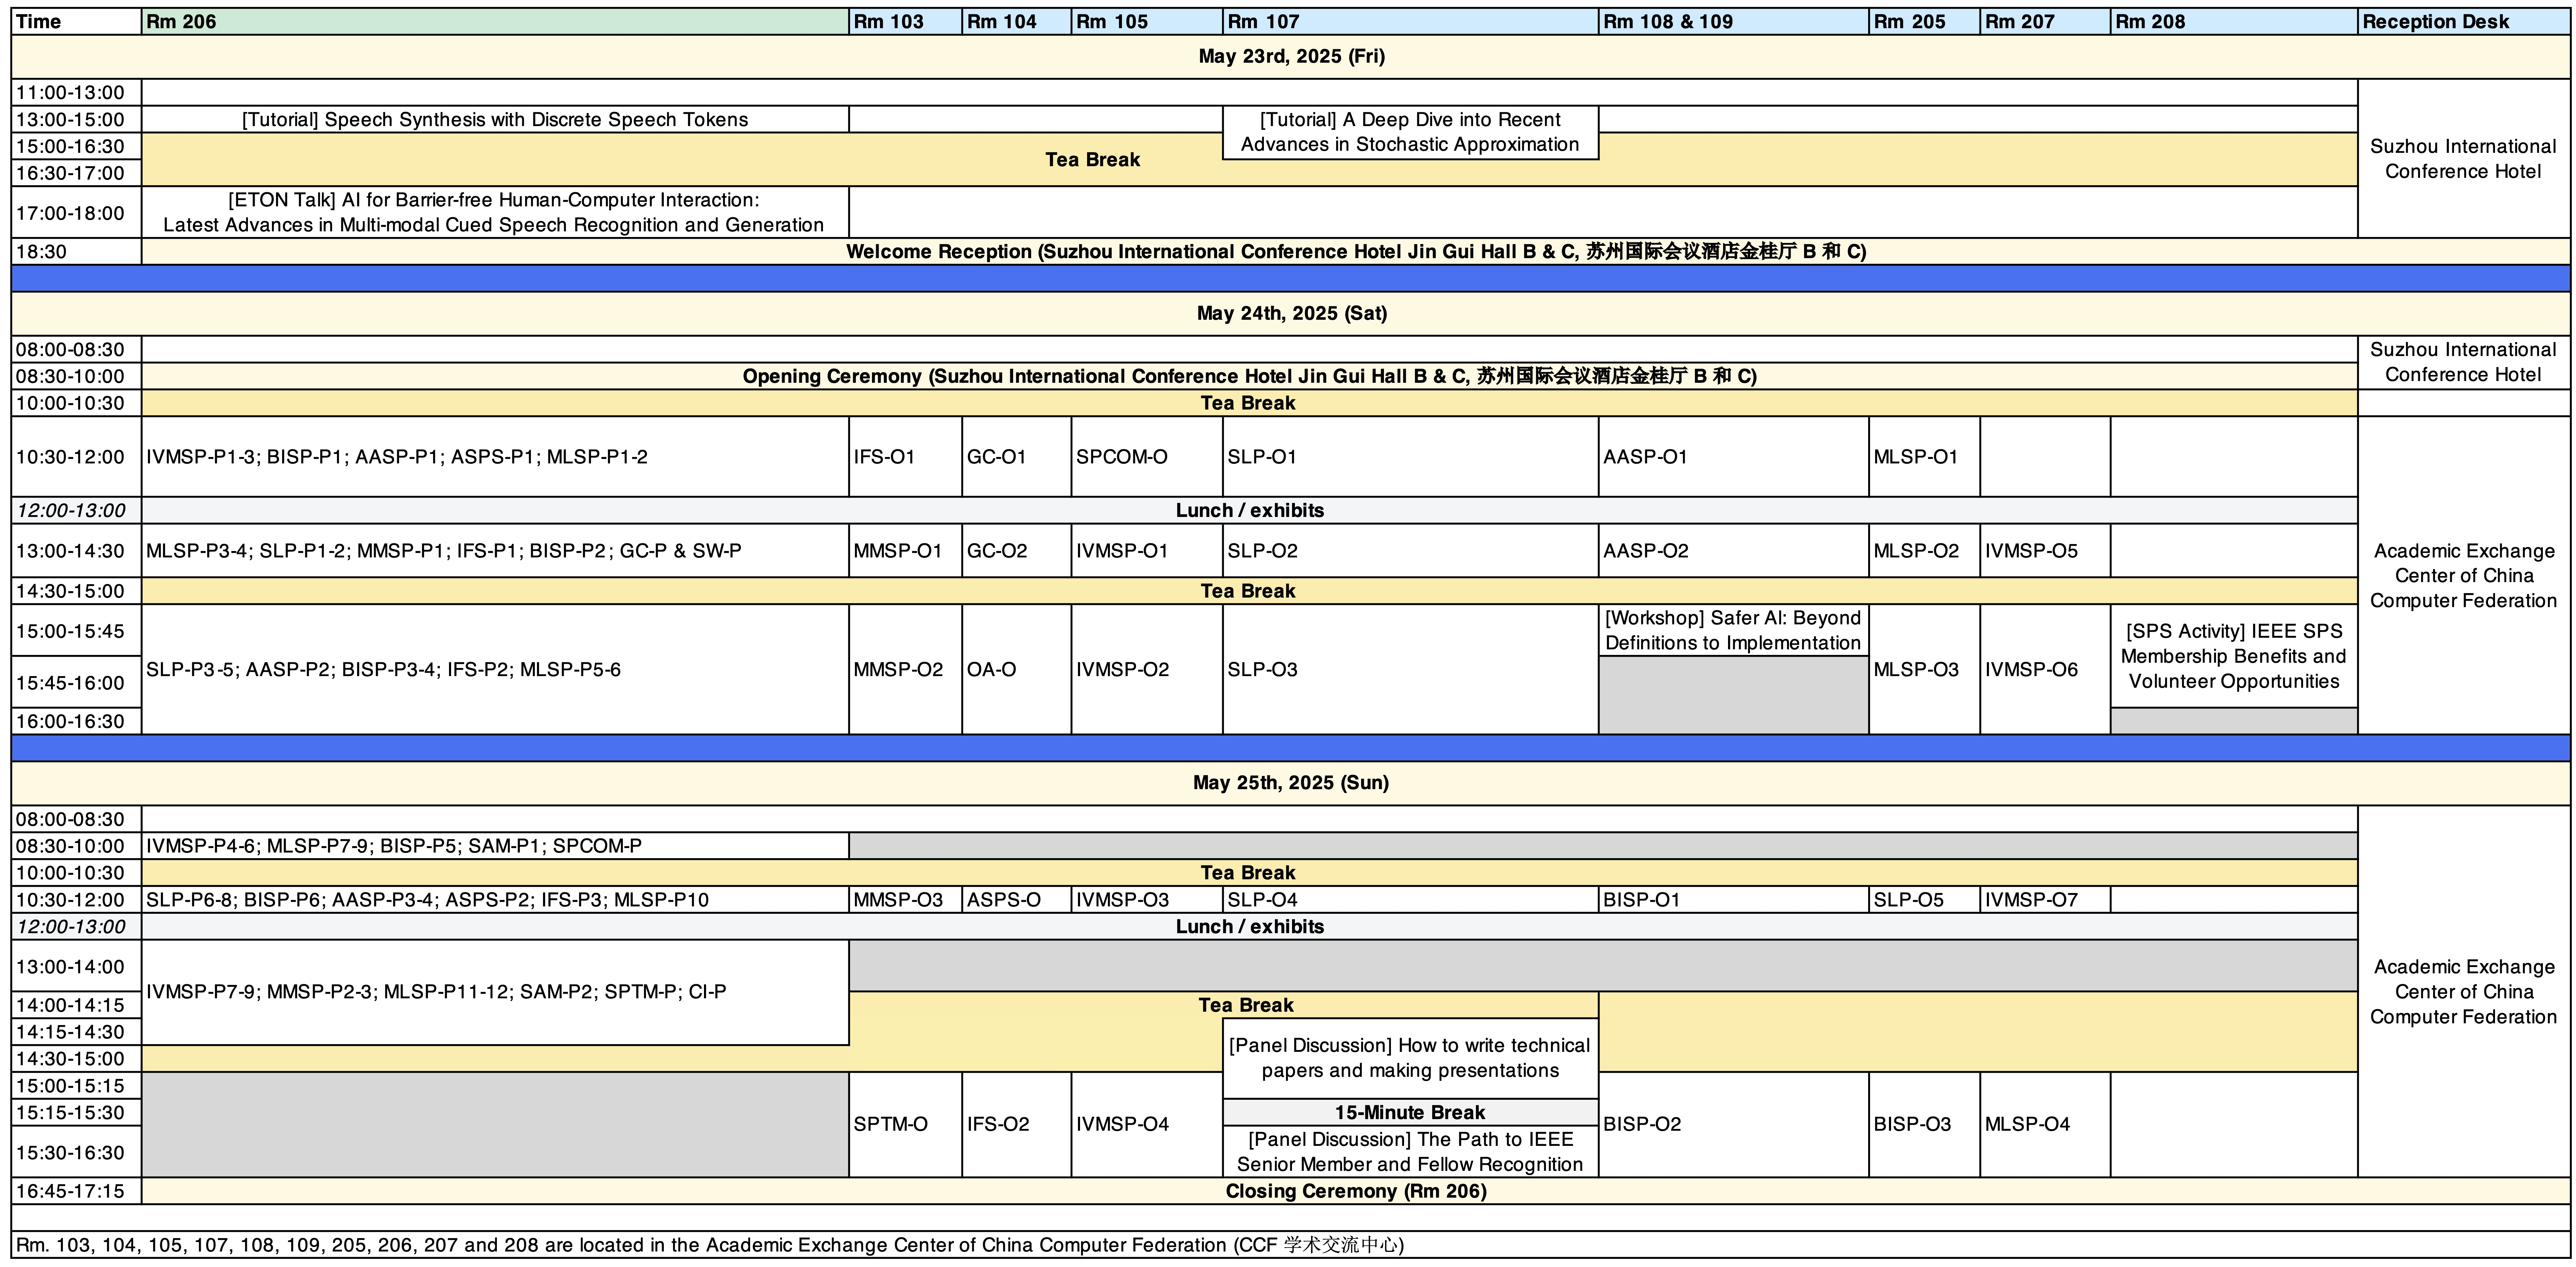Click the Rm 206 column header
This screenshot has height=1267, width=2576.
(495, 22)
